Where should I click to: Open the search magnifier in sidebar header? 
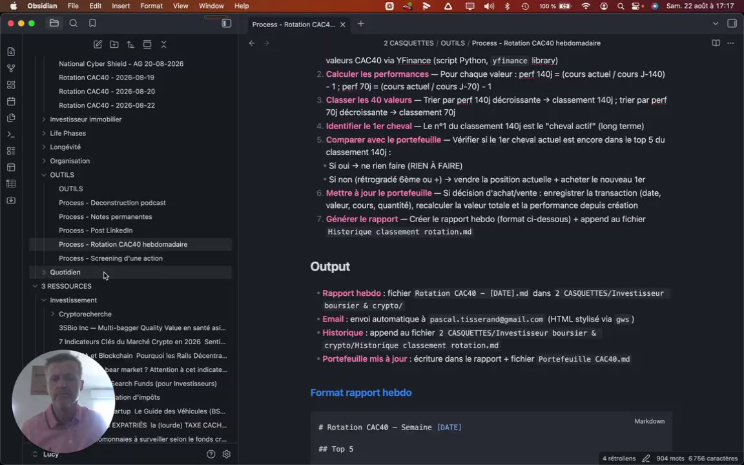point(74,23)
